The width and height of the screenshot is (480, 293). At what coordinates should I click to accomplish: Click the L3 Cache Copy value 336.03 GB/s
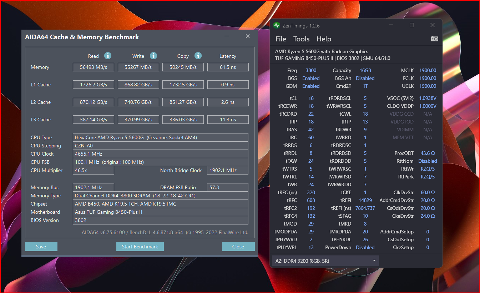[183, 120]
